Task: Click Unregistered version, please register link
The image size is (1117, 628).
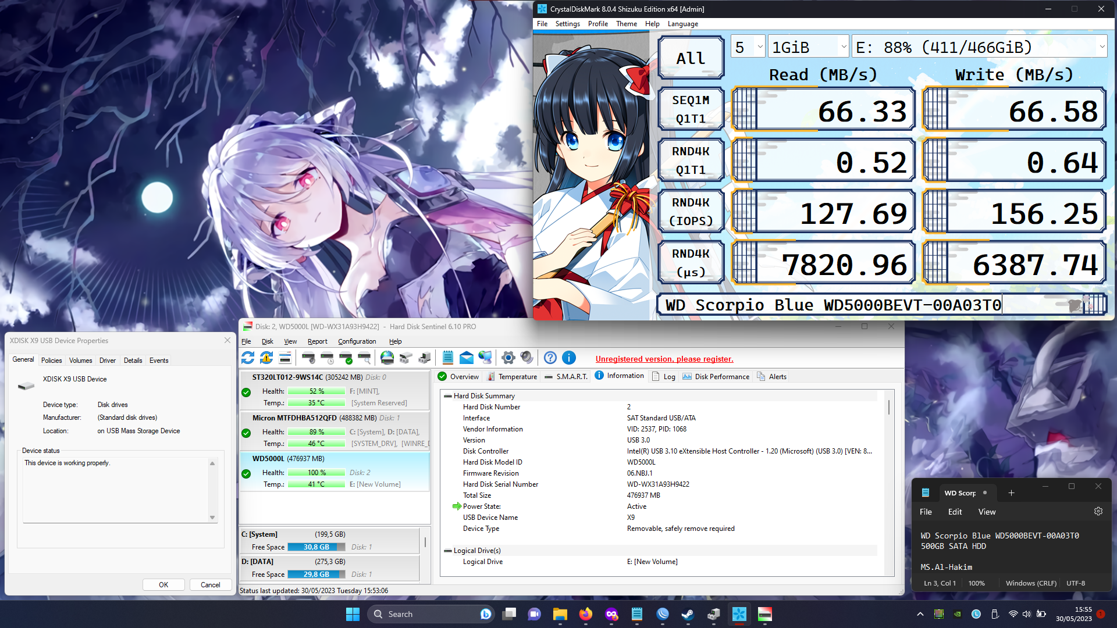Action: 664,359
